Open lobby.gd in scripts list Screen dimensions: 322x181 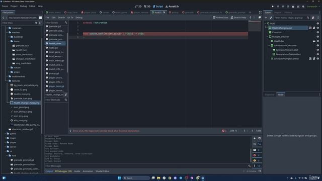point(53,48)
